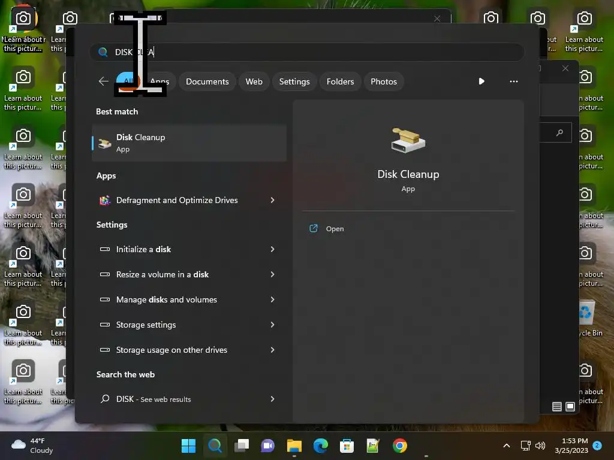Open Storage usage on other drives
This screenshot has height=460, width=614.
pos(189,350)
